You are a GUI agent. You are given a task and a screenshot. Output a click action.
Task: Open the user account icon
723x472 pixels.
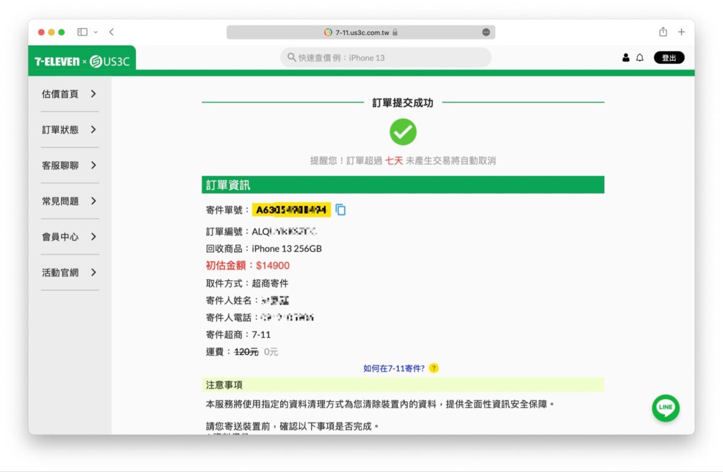[x=625, y=58]
